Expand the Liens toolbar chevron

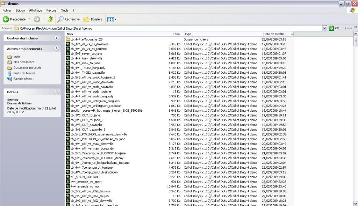click(x=356, y=27)
